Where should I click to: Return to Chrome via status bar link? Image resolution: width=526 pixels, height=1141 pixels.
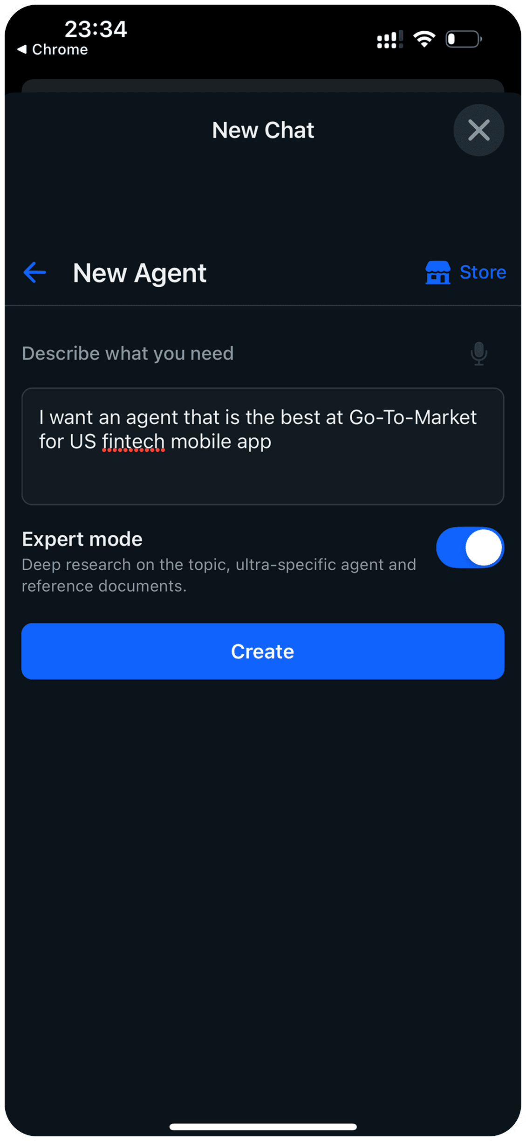(60, 49)
